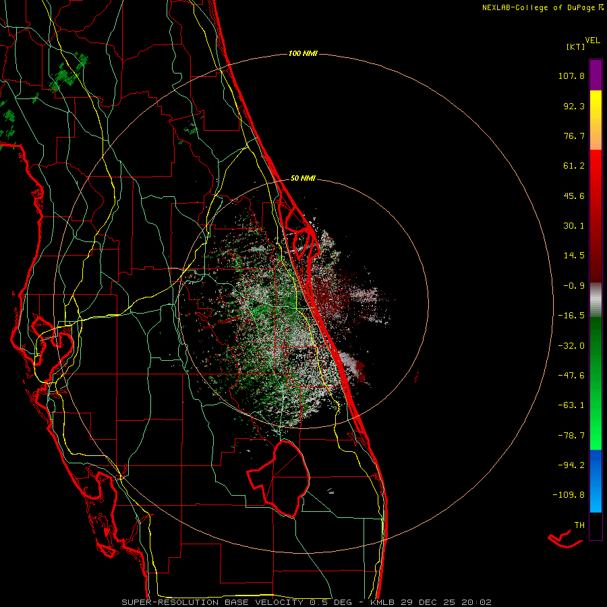The image size is (607, 607).
Task: Select the -63.1 scale value
Action: click(571, 405)
